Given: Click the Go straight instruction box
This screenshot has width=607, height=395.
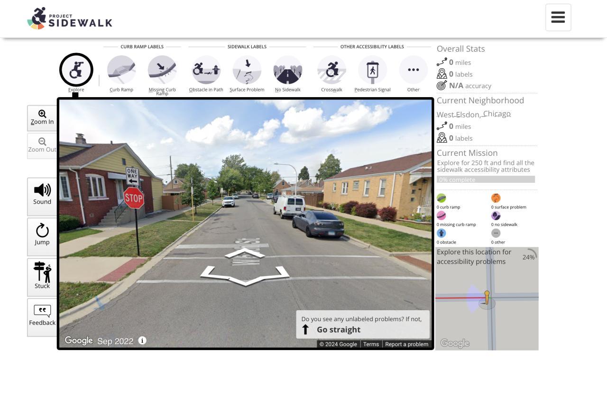Looking at the screenshot, I should 363,324.
